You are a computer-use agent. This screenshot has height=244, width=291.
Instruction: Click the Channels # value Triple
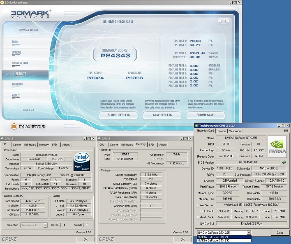177,154
